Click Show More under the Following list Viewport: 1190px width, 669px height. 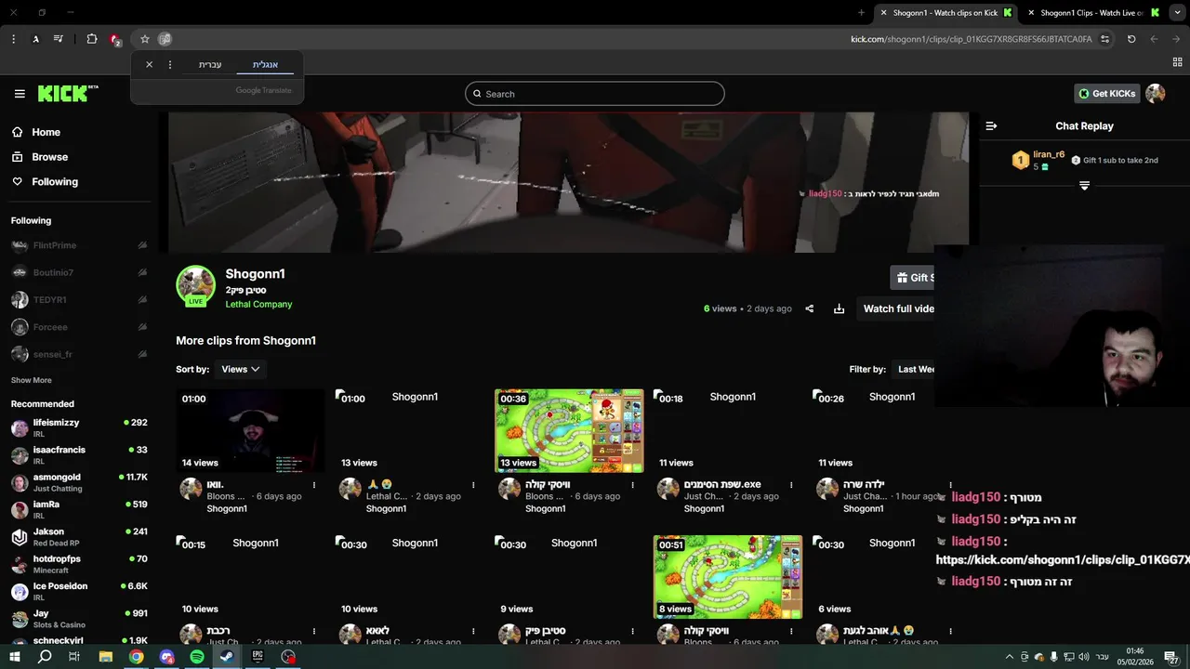pyautogui.click(x=32, y=380)
